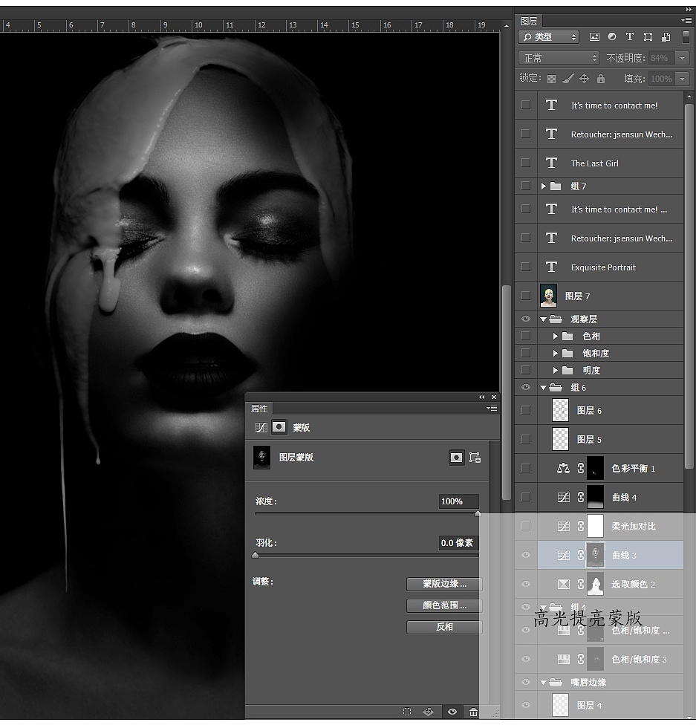Click the curves icon in Properties panel header

[x=261, y=427]
